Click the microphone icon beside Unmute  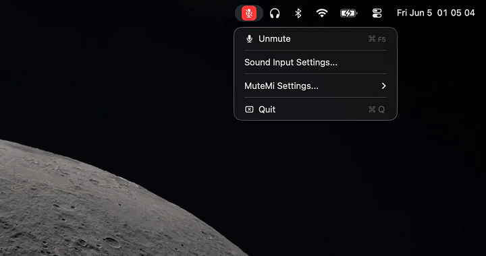[249, 39]
